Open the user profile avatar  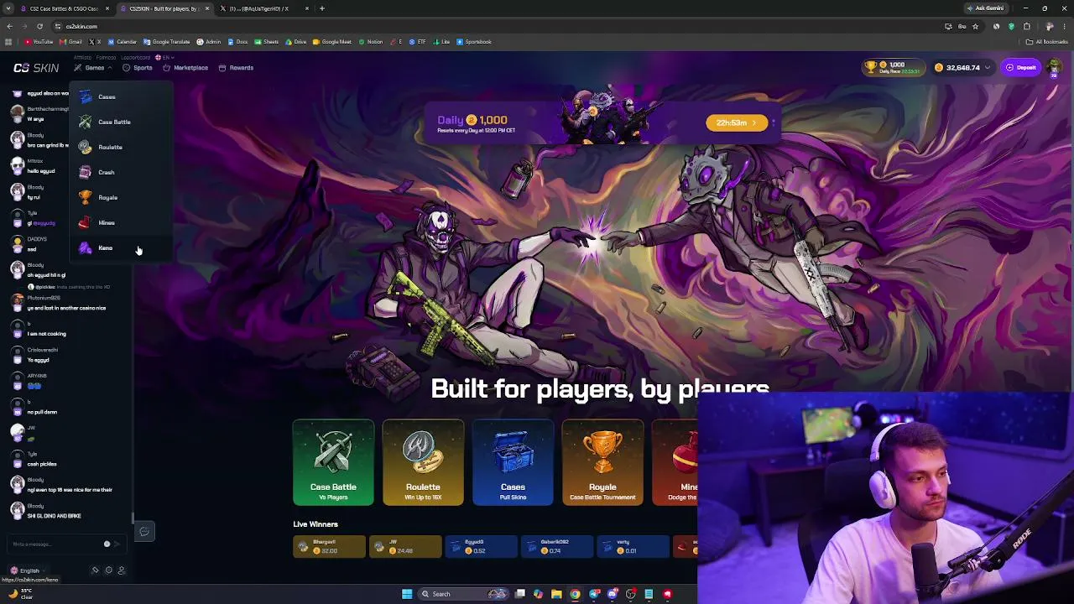pos(1054,67)
